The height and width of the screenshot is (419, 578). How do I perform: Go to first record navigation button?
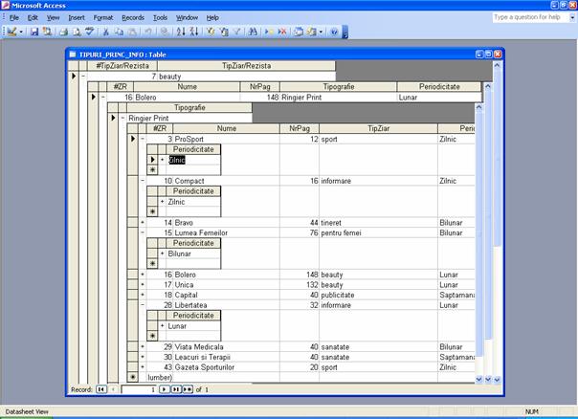point(101,389)
